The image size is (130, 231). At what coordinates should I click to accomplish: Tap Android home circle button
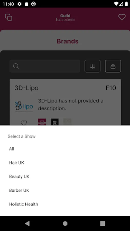(65, 224)
